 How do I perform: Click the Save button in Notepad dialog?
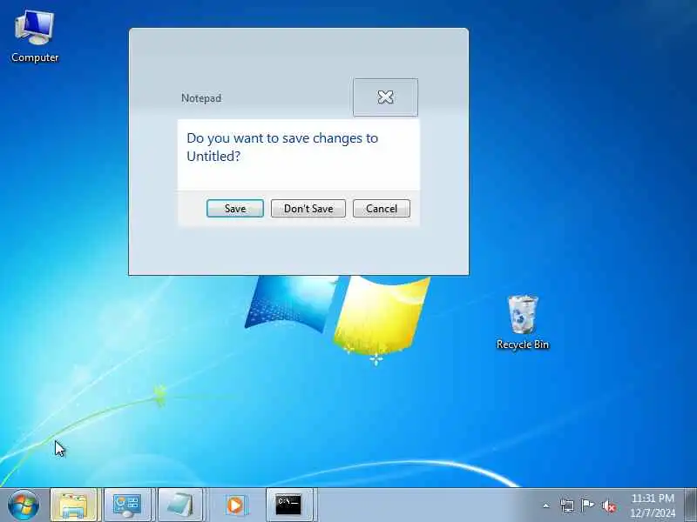click(x=235, y=208)
